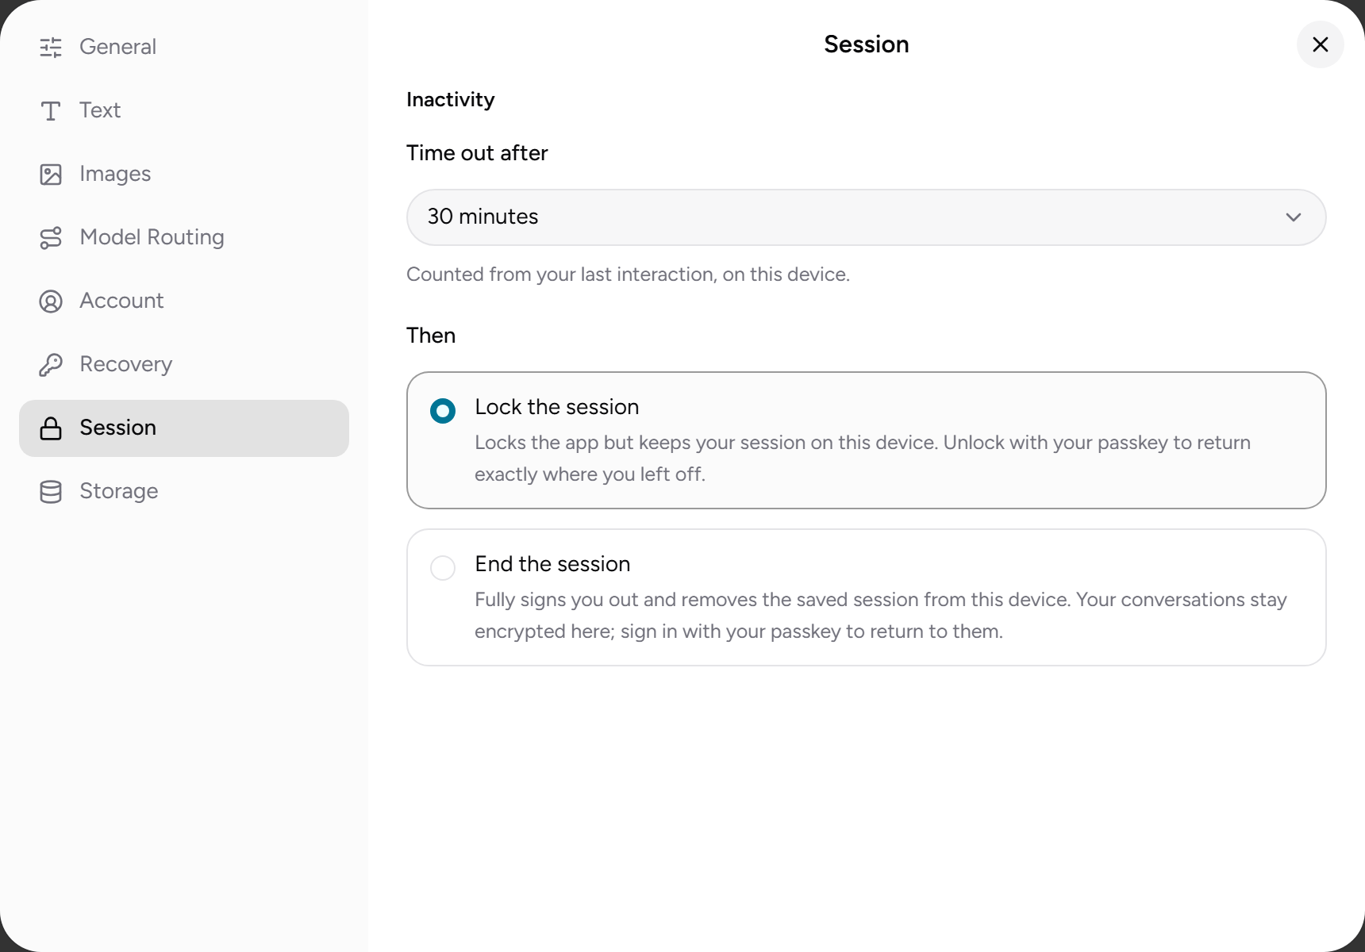Click the Storage database icon
The height and width of the screenshot is (952, 1365).
[x=51, y=492]
